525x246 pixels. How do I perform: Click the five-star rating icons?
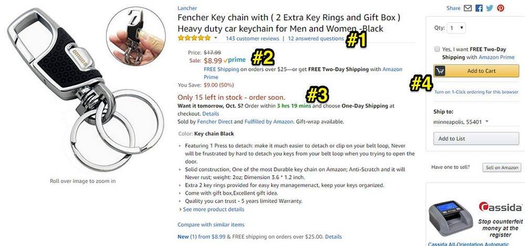coord(194,38)
